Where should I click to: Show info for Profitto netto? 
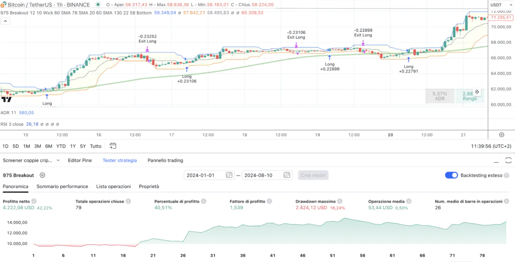[x=34, y=201]
